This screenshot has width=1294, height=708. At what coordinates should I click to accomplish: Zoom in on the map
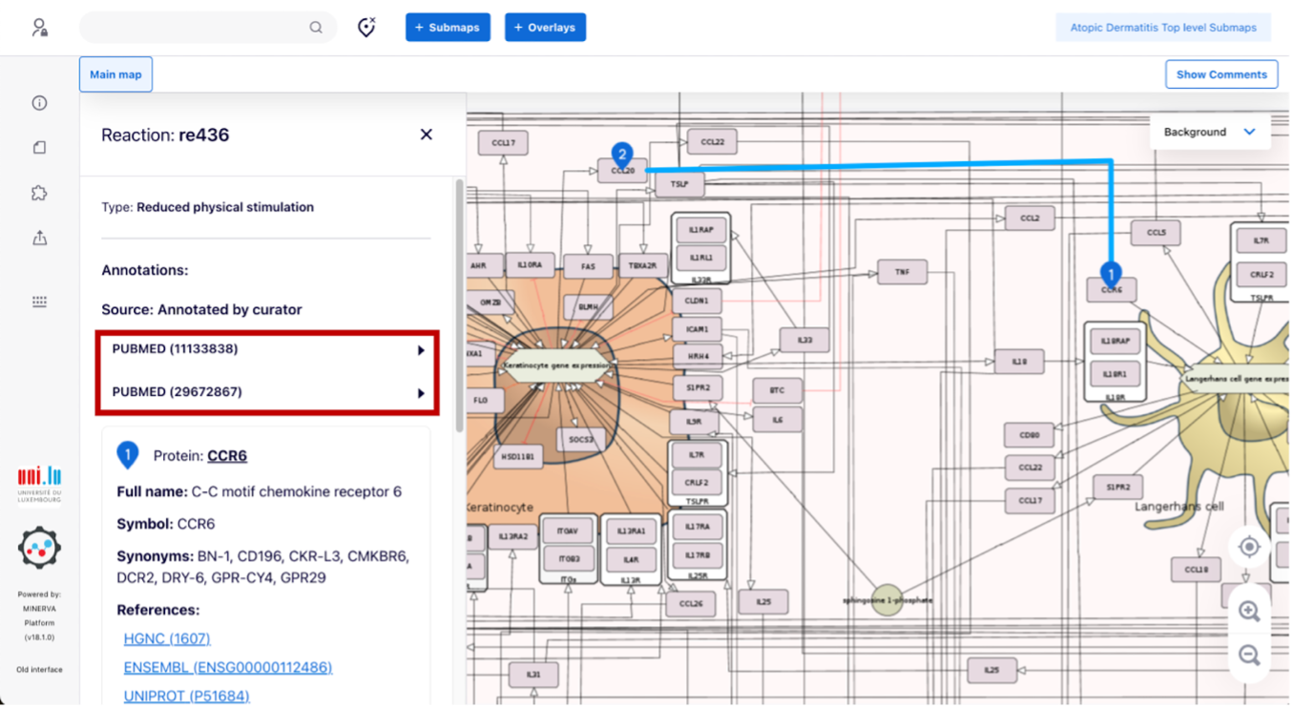[1248, 612]
